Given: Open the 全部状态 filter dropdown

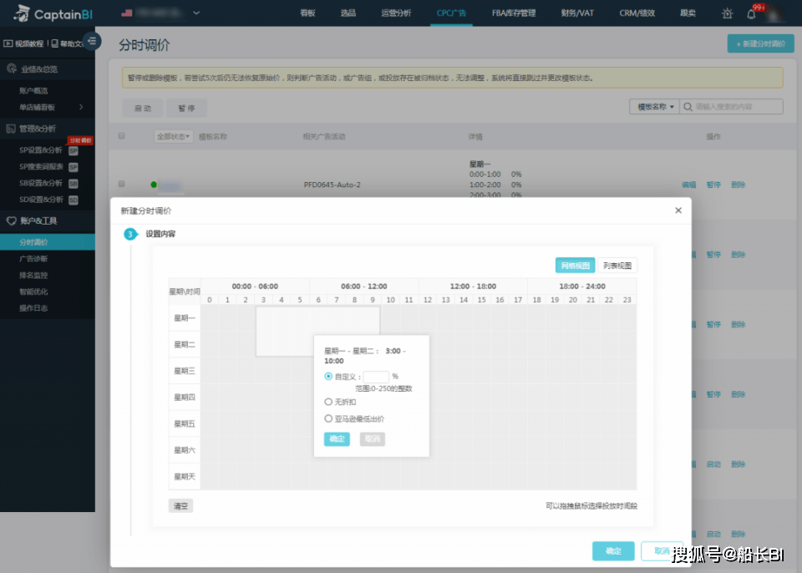Looking at the screenshot, I should coord(174,137).
